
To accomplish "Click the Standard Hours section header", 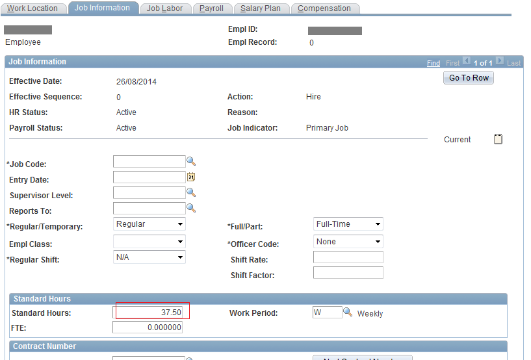I will (x=259, y=299).
